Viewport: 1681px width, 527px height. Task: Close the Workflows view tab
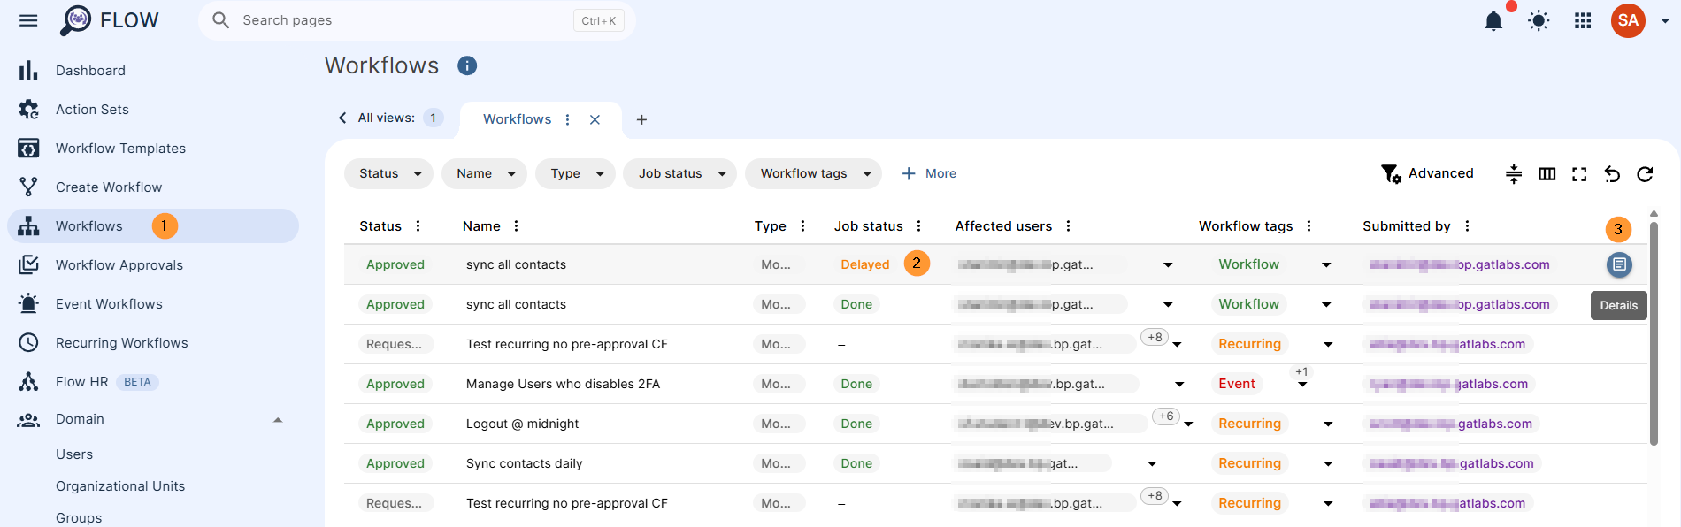click(595, 119)
